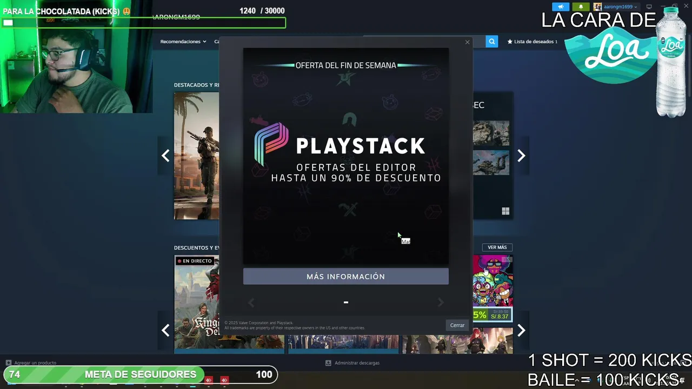
Task: Click the EN DIRECTO live badge
Action: 195,261
